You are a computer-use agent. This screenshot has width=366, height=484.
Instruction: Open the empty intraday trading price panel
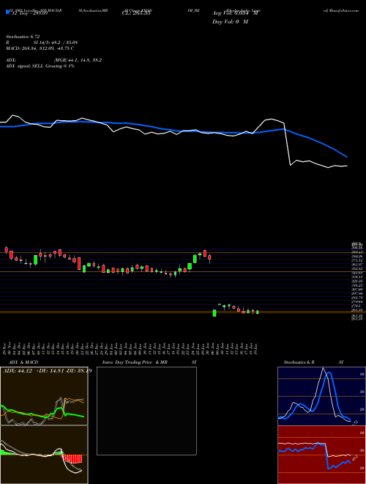point(146,411)
